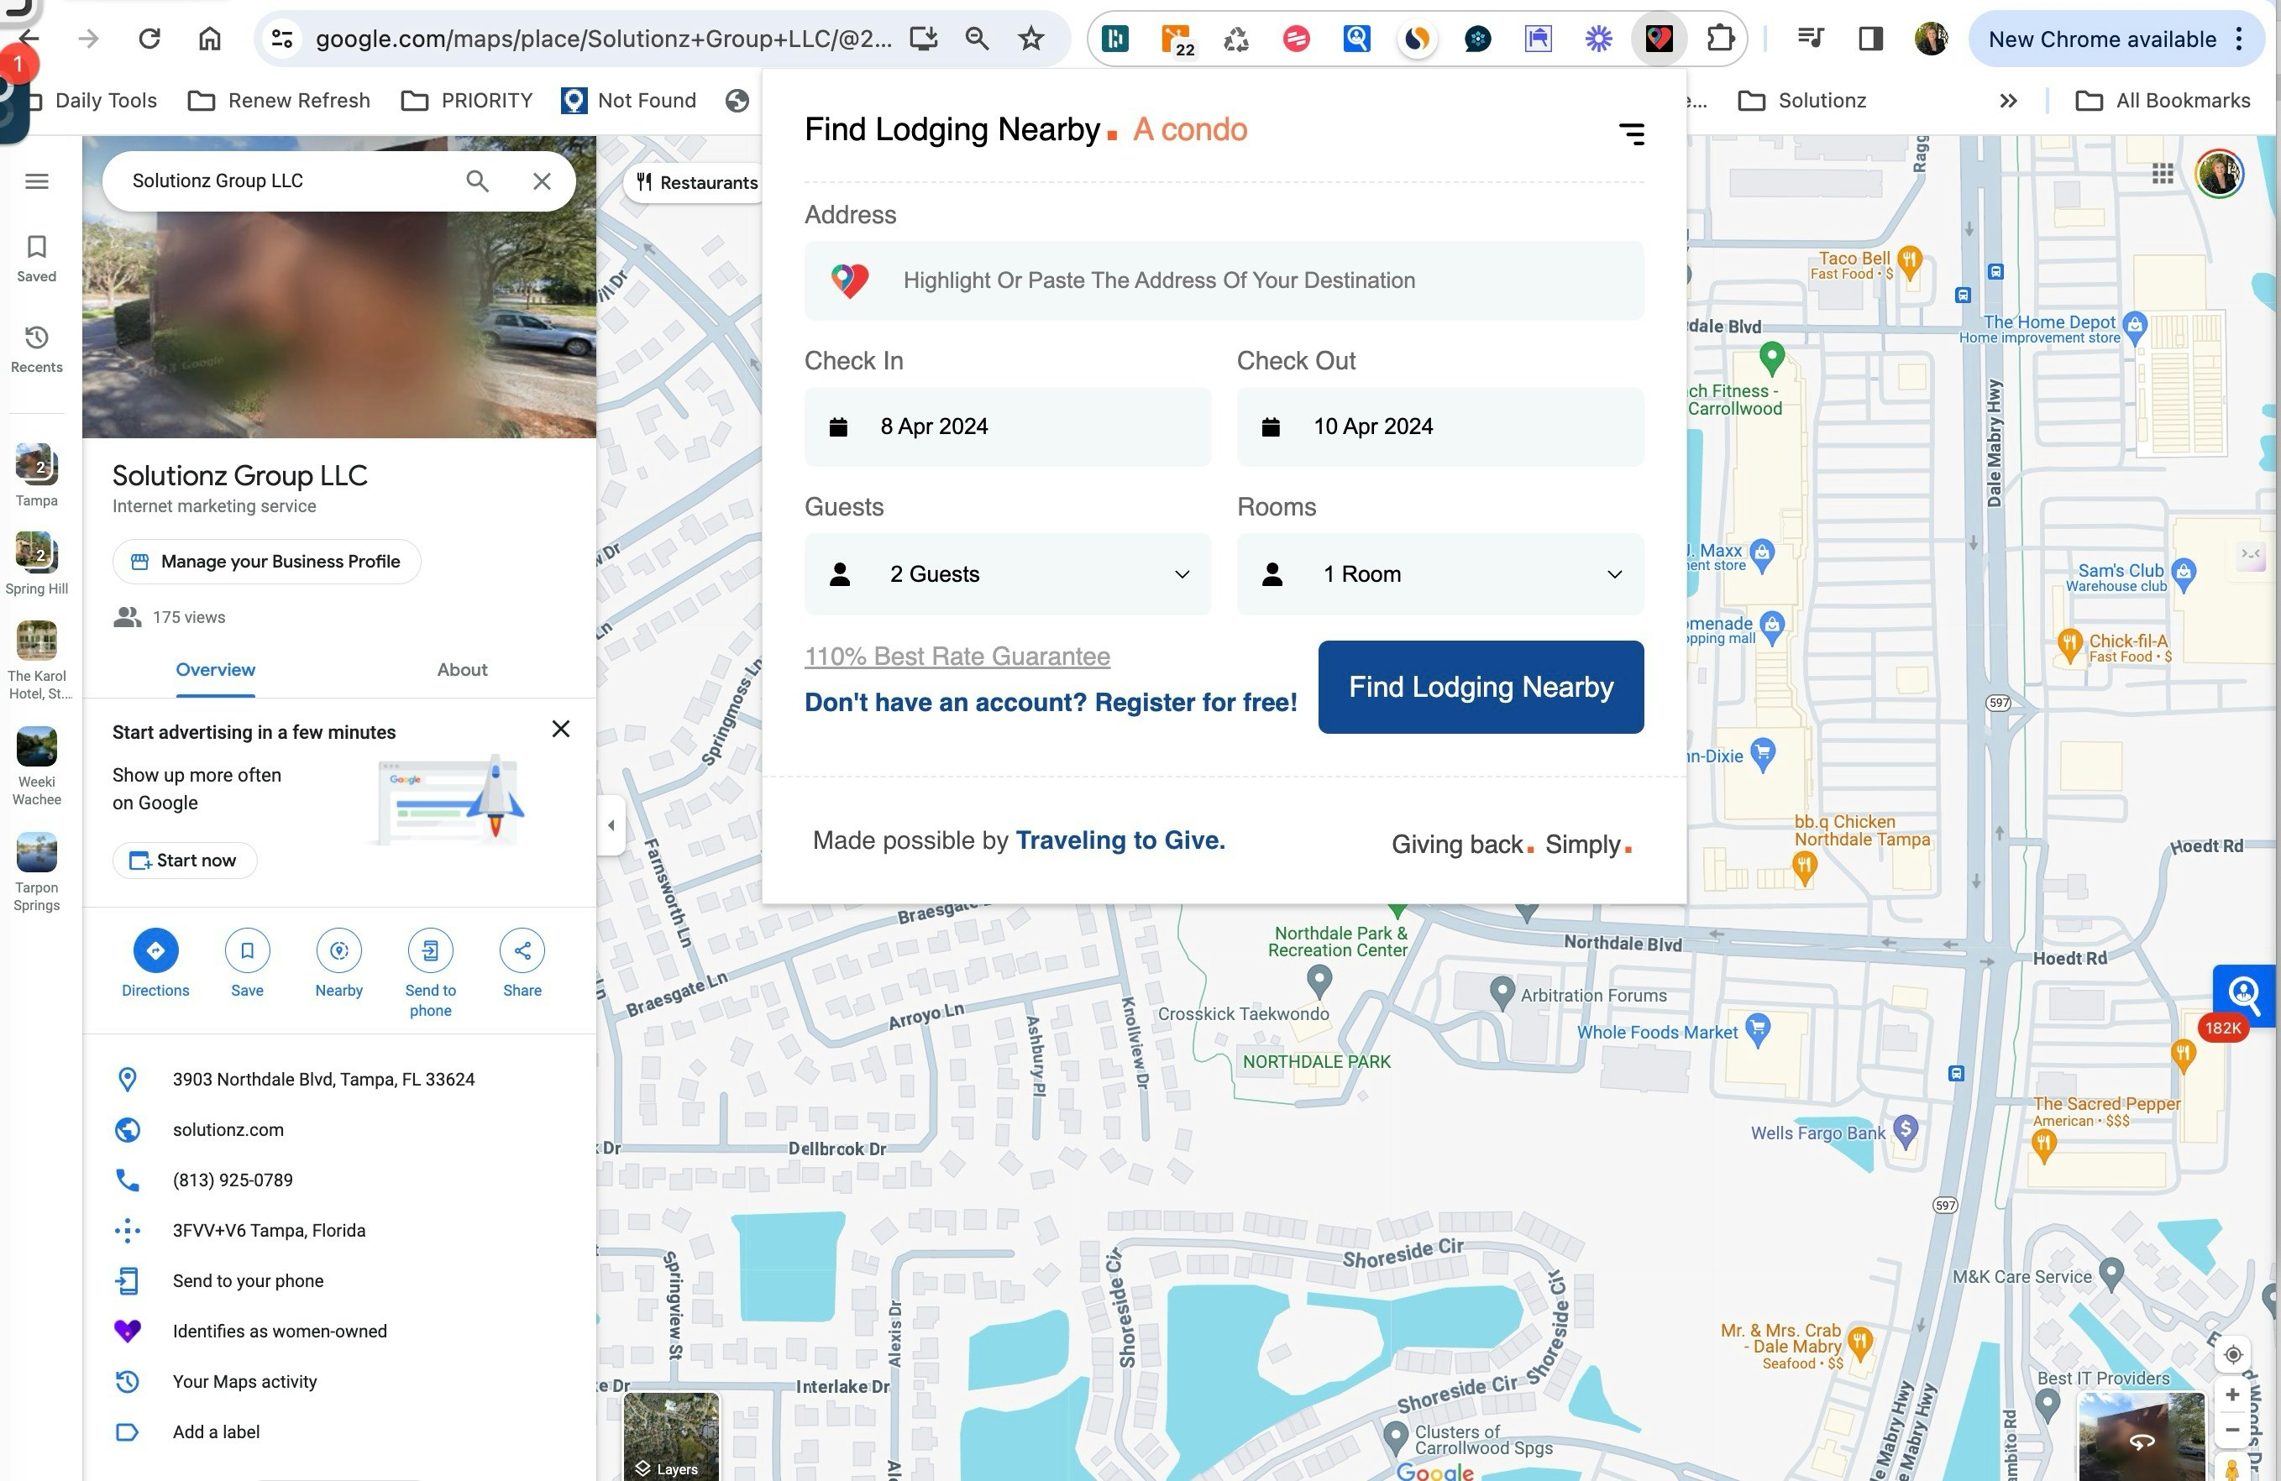Screen dimensions: 2281x1481
Task: Click the my location button
Action: coord(2232,1354)
